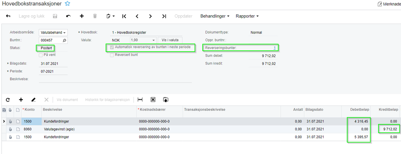Sort by the Konto column header
The height and width of the screenshot is (154, 401).
tap(31, 110)
